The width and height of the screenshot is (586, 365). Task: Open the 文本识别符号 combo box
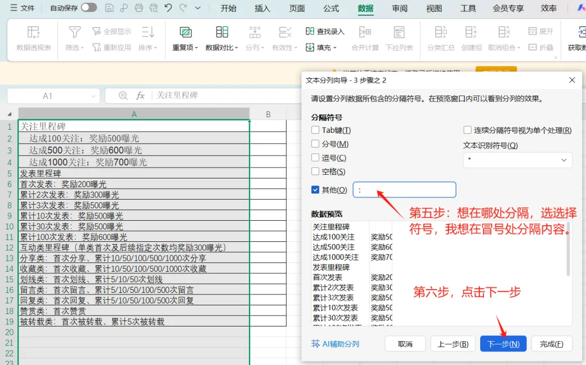point(518,160)
